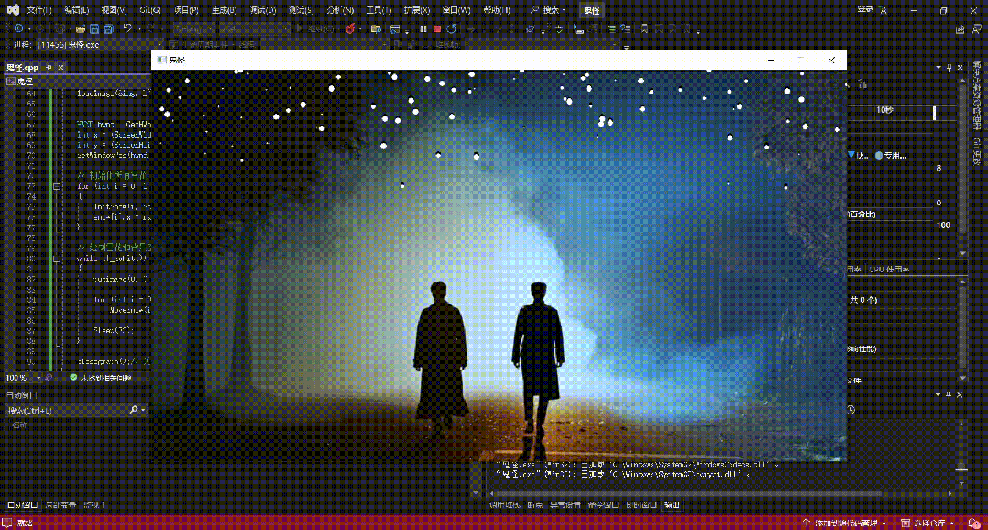The width and height of the screenshot is (988, 530).
Task: Click the Visual Studio logo icon
Action: [x=13, y=9]
